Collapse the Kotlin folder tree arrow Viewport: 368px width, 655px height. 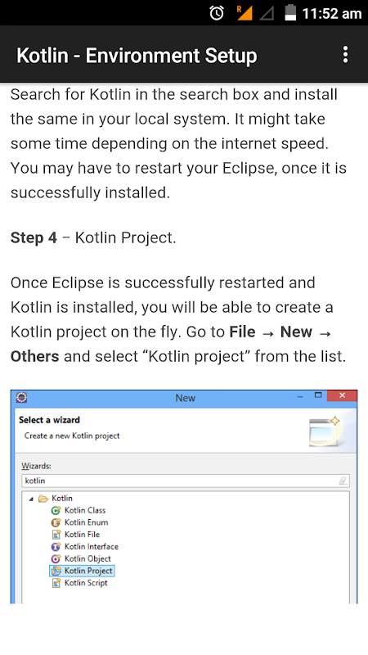point(31,499)
